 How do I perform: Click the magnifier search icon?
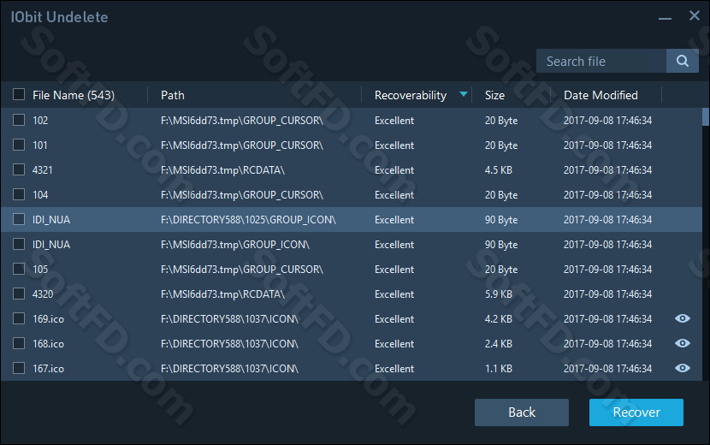tap(683, 61)
